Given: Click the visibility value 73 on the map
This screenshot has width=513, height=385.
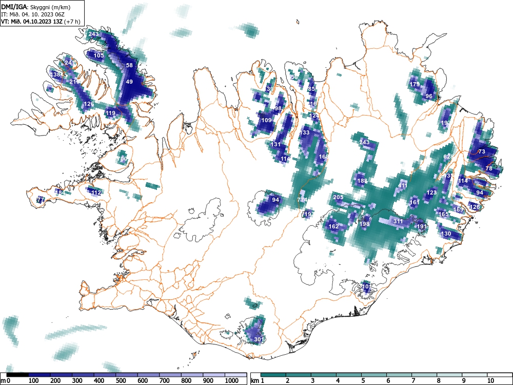Looking at the screenshot, I should (482, 151).
